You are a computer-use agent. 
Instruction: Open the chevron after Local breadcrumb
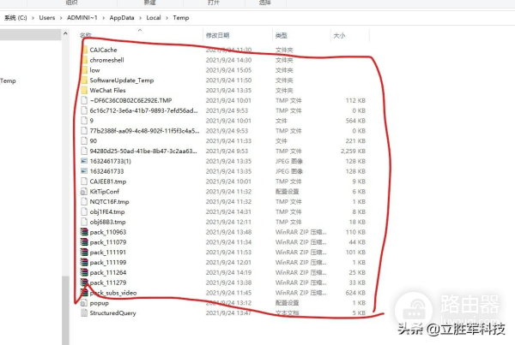(x=167, y=18)
